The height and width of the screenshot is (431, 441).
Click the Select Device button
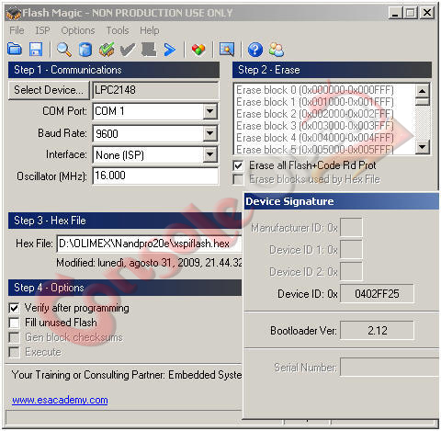(49, 90)
